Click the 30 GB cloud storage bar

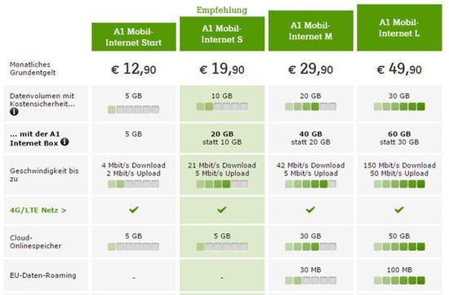pyautogui.click(x=311, y=247)
